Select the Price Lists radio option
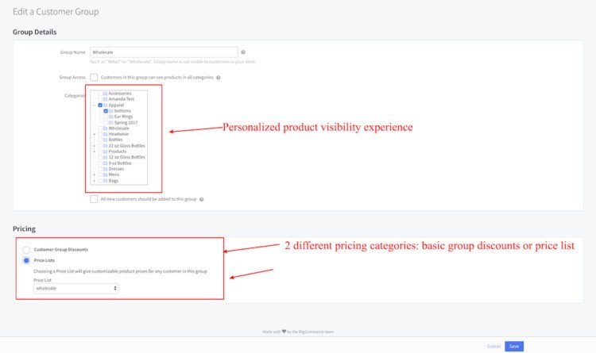 pyautogui.click(x=27, y=260)
